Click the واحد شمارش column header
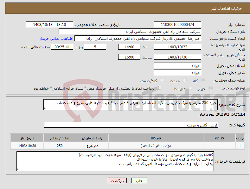Screen dimensions: 250x189 (x=92, y=138)
